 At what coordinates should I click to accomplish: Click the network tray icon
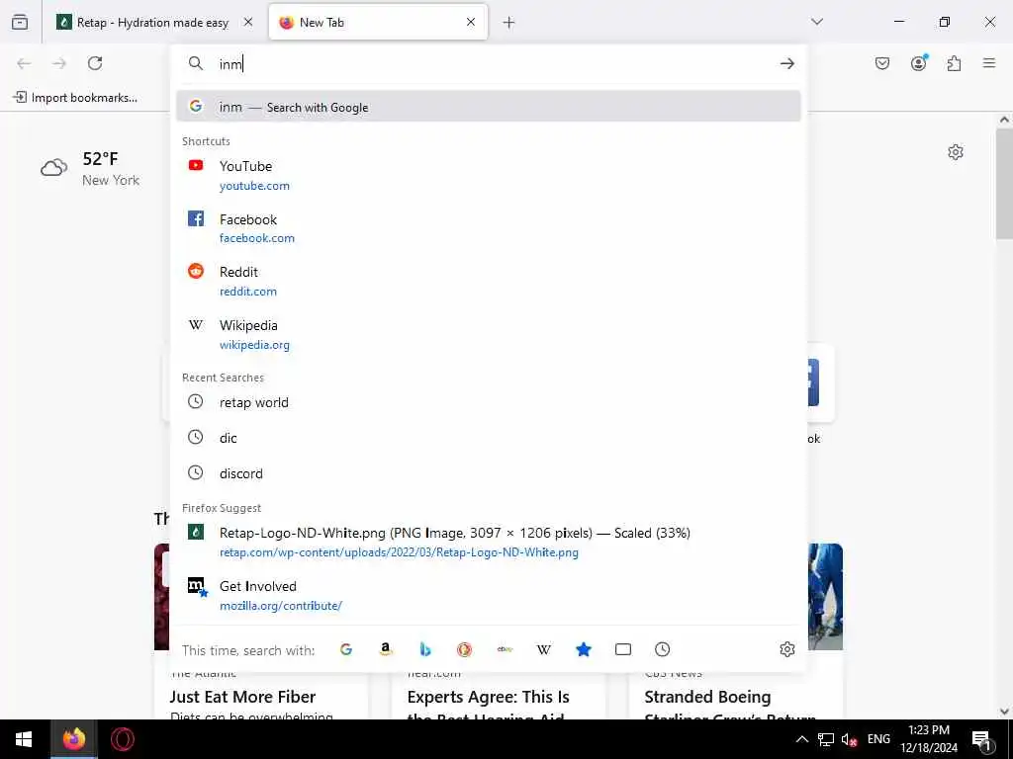coord(826,739)
